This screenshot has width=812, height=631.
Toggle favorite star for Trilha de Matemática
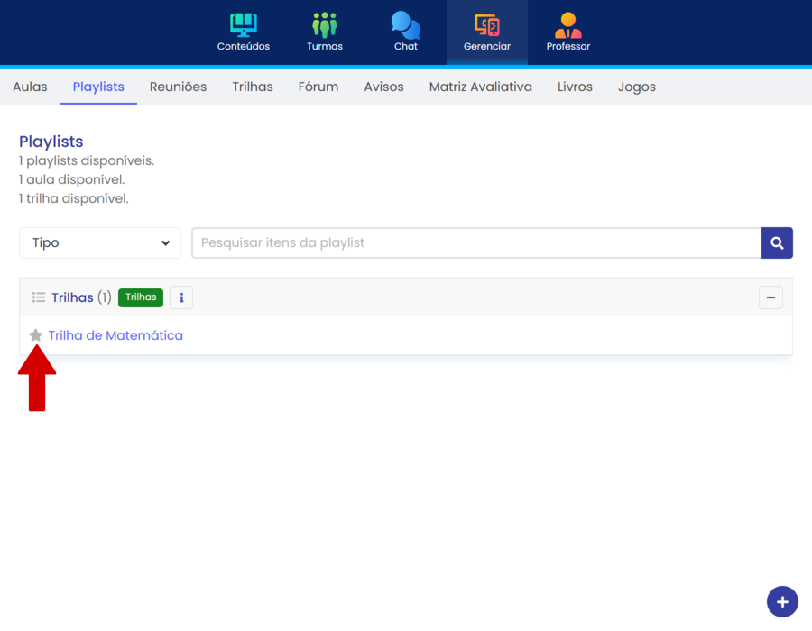(x=36, y=335)
